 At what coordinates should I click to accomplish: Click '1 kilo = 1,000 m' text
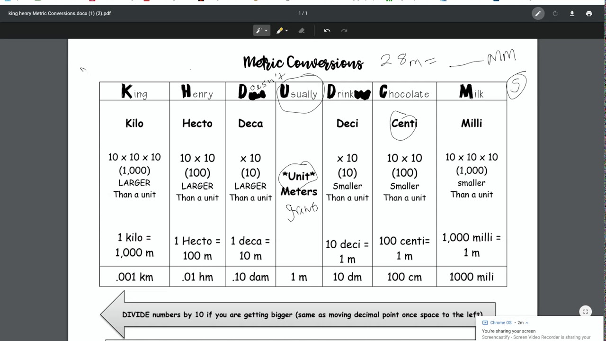tap(134, 245)
